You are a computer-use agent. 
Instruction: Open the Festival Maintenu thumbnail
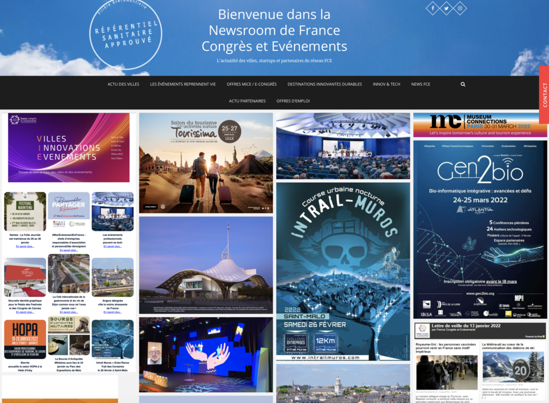(25, 211)
